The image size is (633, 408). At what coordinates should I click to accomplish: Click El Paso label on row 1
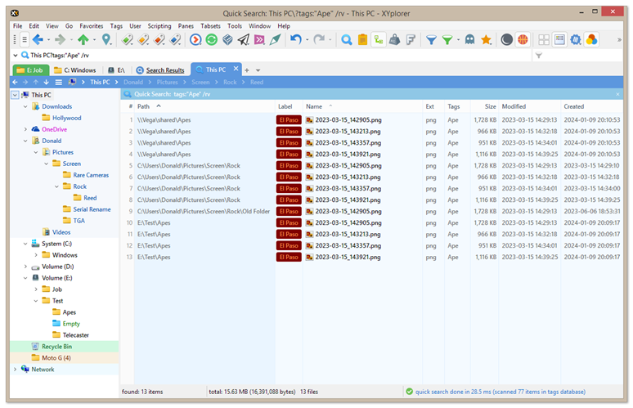[x=289, y=120]
